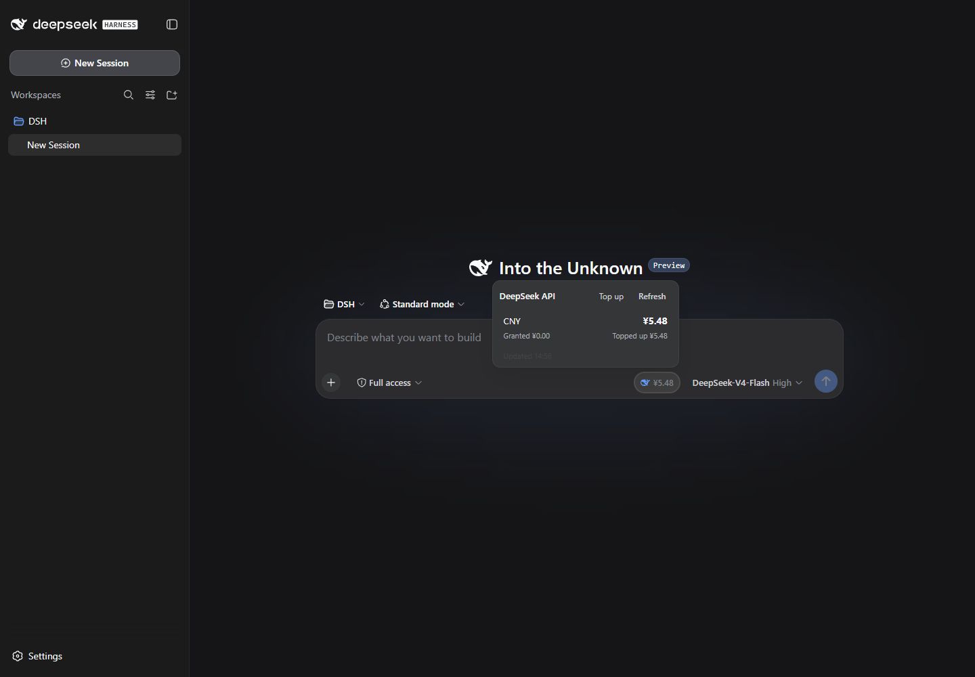
Task: Open the DeepSeek Harness logo
Action: tap(74, 24)
